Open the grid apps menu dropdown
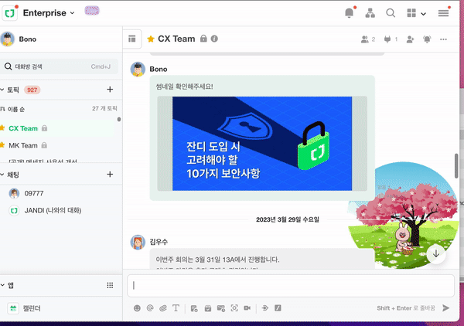The height and width of the screenshot is (326, 464). [x=416, y=13]
